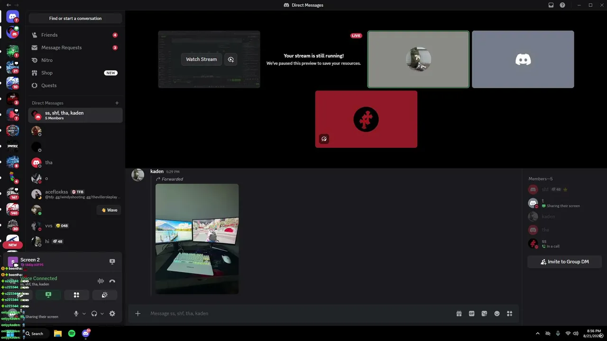Toggle screen share button in voice panel
Viewport: 607px width, 341px height.
48,295
